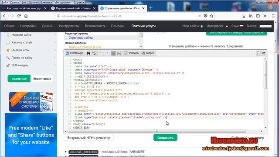Open the library icon

point(251,16)
